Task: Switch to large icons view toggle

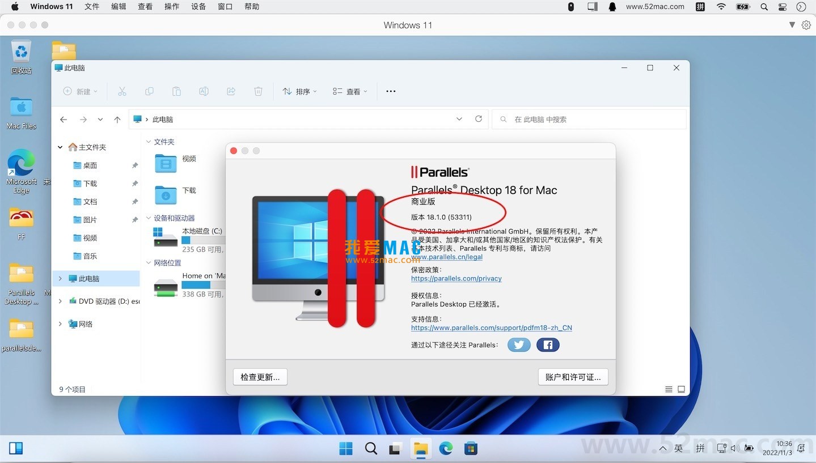Action: coord(681,389)
